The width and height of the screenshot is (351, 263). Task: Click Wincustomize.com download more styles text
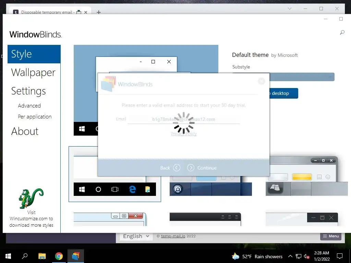[31, 219]
